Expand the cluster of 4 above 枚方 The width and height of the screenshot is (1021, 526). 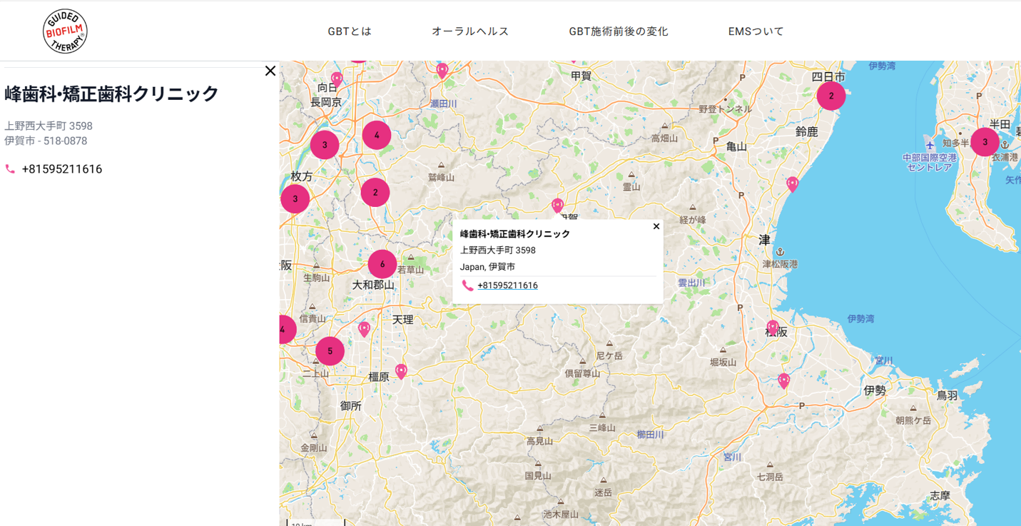click(376, 135)
